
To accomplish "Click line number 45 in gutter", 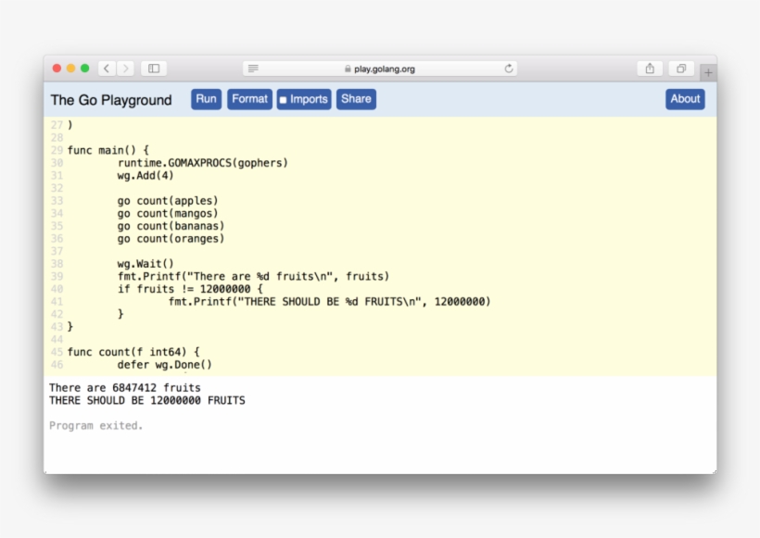I will pos(57,352).
